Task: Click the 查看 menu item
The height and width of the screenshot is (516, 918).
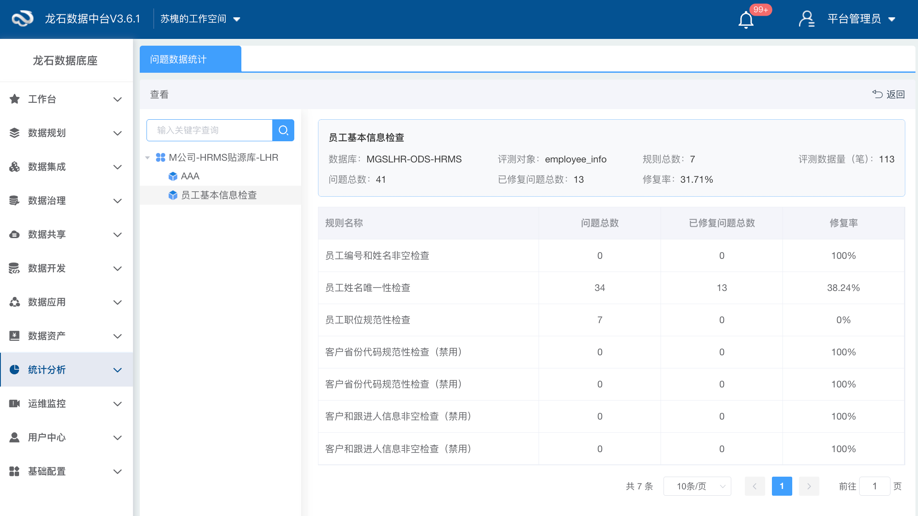Action: pyautogui.click(x=159, y=94)
